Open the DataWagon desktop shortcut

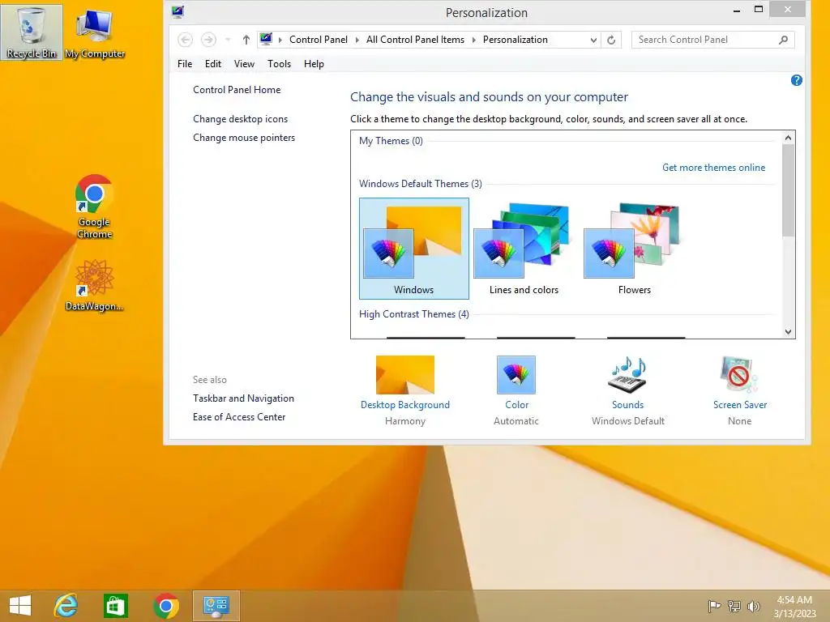coord(94,286)
